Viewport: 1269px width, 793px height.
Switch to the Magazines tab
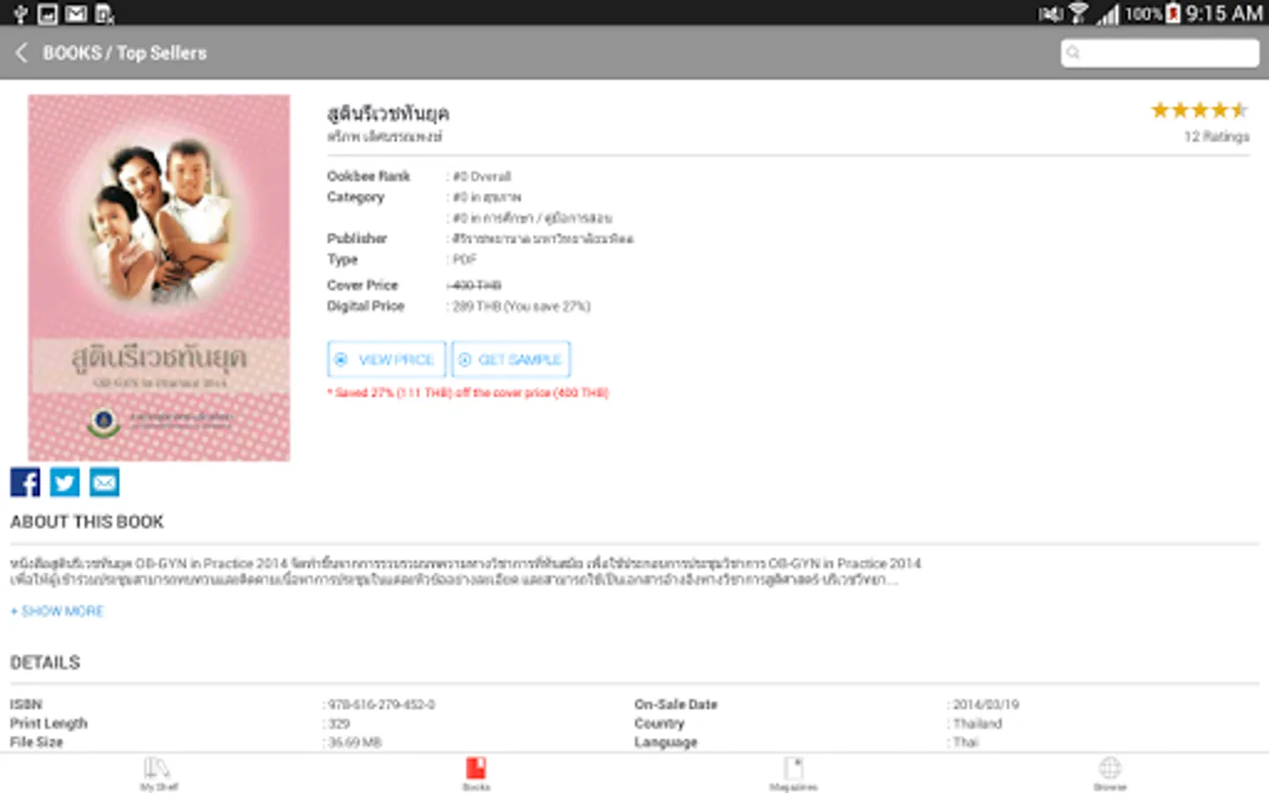click(x=793, y=774)
